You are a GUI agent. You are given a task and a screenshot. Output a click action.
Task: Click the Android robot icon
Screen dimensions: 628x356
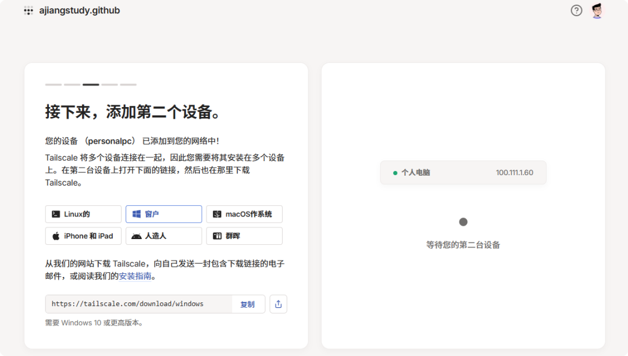point(137,236)
